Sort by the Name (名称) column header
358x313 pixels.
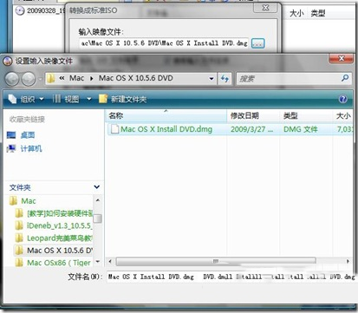(x=166, y=115)
